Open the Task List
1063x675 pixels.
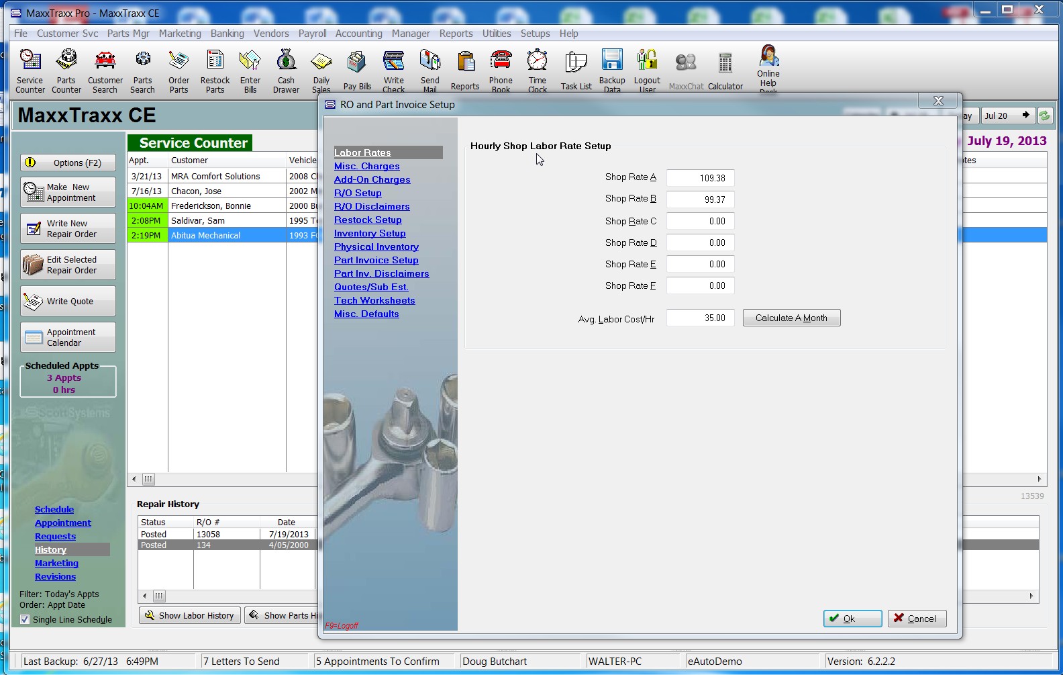(x=576, y=71)
